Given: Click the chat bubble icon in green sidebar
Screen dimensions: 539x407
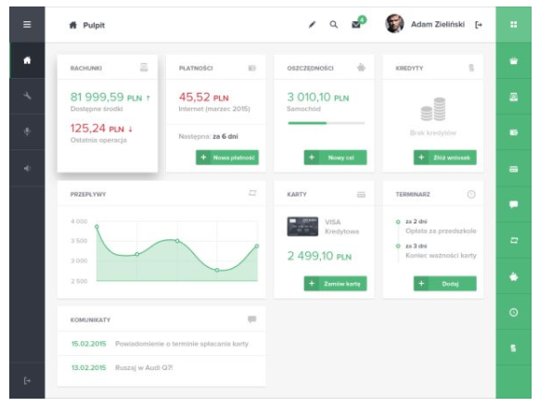Looking at the screenshot, I should click(513, 205).
